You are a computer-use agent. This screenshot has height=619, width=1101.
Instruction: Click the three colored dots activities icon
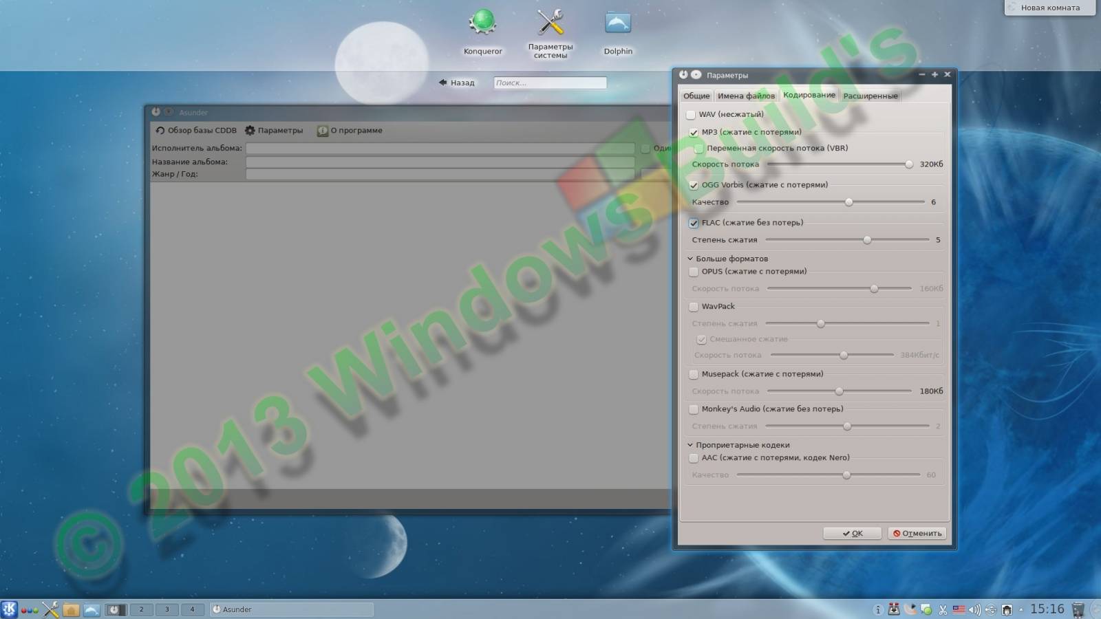(x=30, y=610)
